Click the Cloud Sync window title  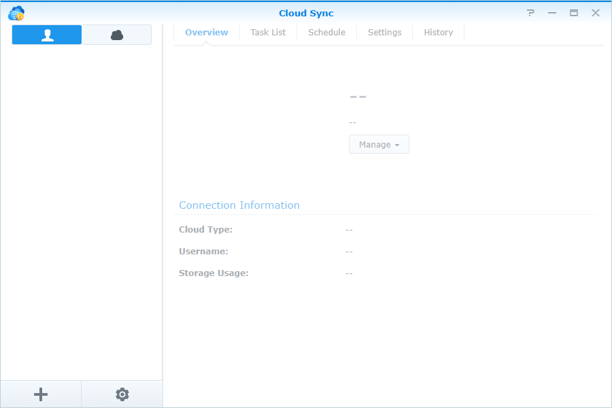point(306,14)
